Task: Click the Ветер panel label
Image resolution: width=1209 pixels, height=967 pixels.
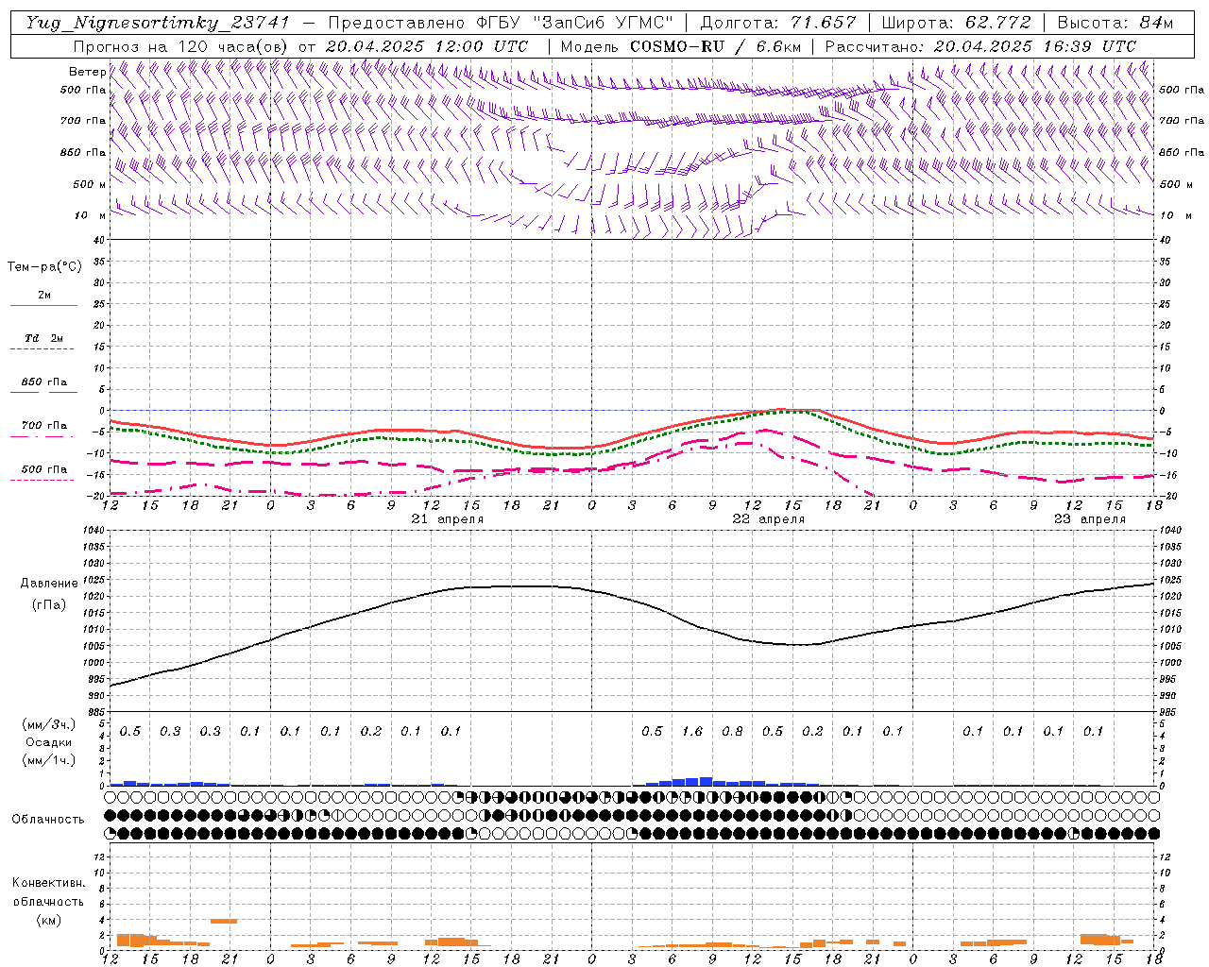Action: 87,72
